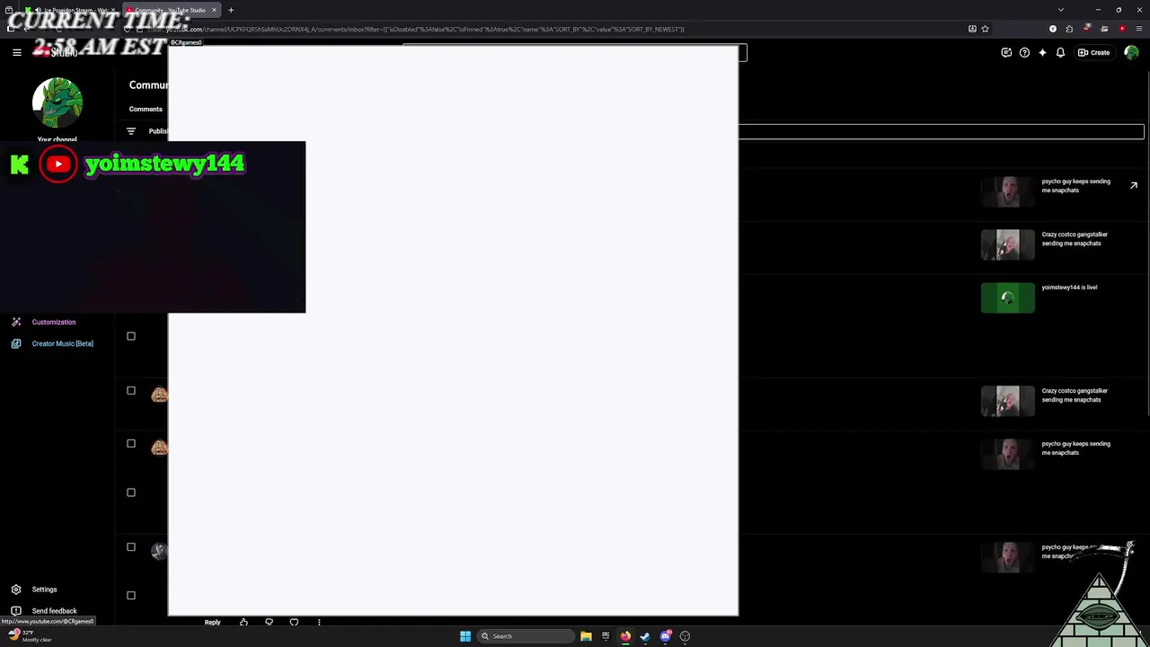1150x647 pixels.
Task: Open the comment feedback icon in the Studio header
Action: coord(1006,52)
